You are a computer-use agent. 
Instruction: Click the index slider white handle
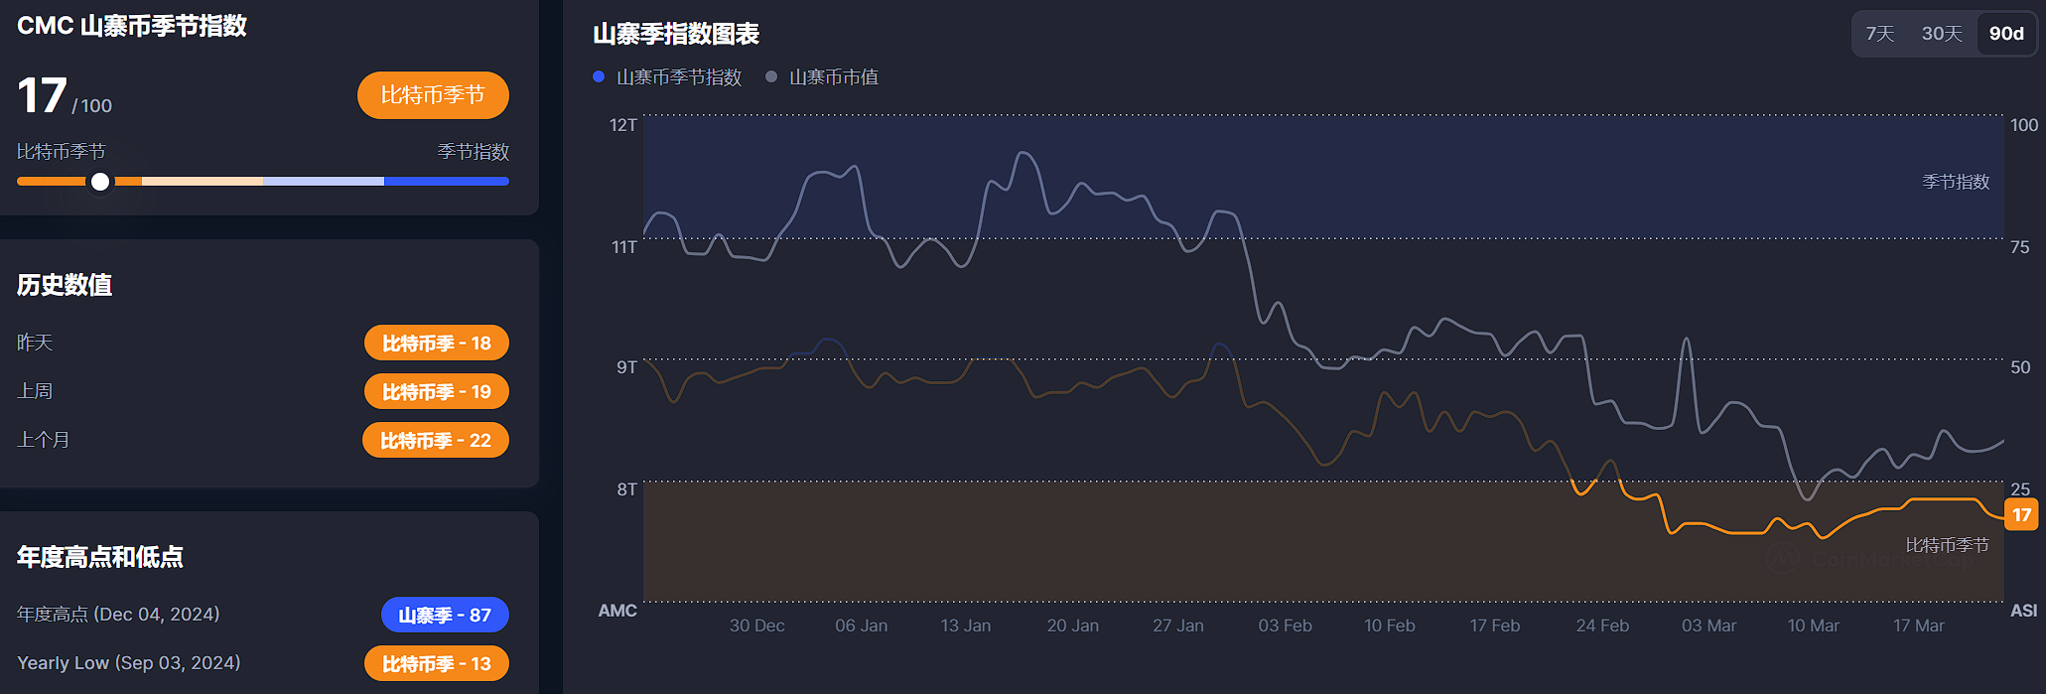click(100, 182)
